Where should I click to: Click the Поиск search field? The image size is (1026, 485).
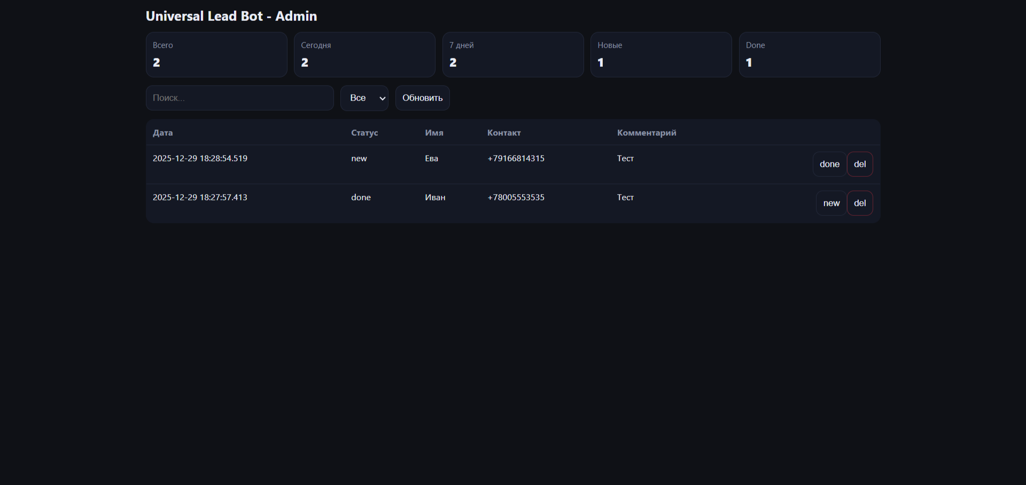[239, 98]
